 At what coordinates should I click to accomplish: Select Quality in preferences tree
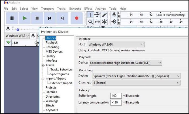pos(50,56)
